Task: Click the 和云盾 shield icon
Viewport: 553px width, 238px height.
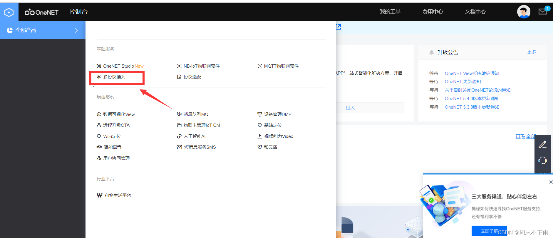Action: [x=259, y=147]
